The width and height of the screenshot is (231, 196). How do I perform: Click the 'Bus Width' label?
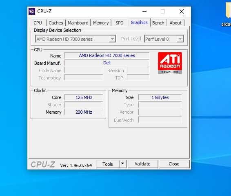pos(124,120)
